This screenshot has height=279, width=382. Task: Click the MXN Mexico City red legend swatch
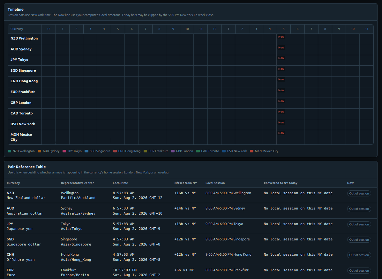click(x=252, y=151)
